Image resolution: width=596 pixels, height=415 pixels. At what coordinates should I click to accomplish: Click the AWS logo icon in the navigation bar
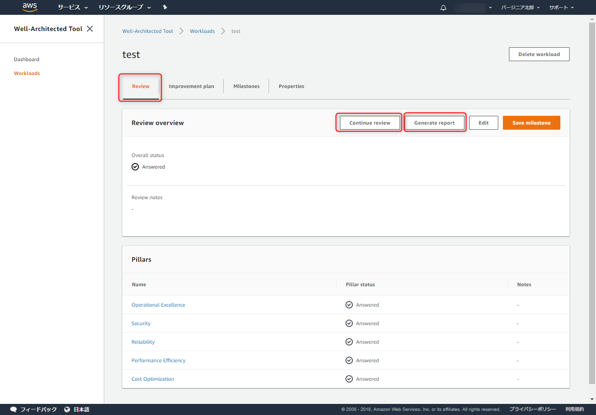[29, 7]
